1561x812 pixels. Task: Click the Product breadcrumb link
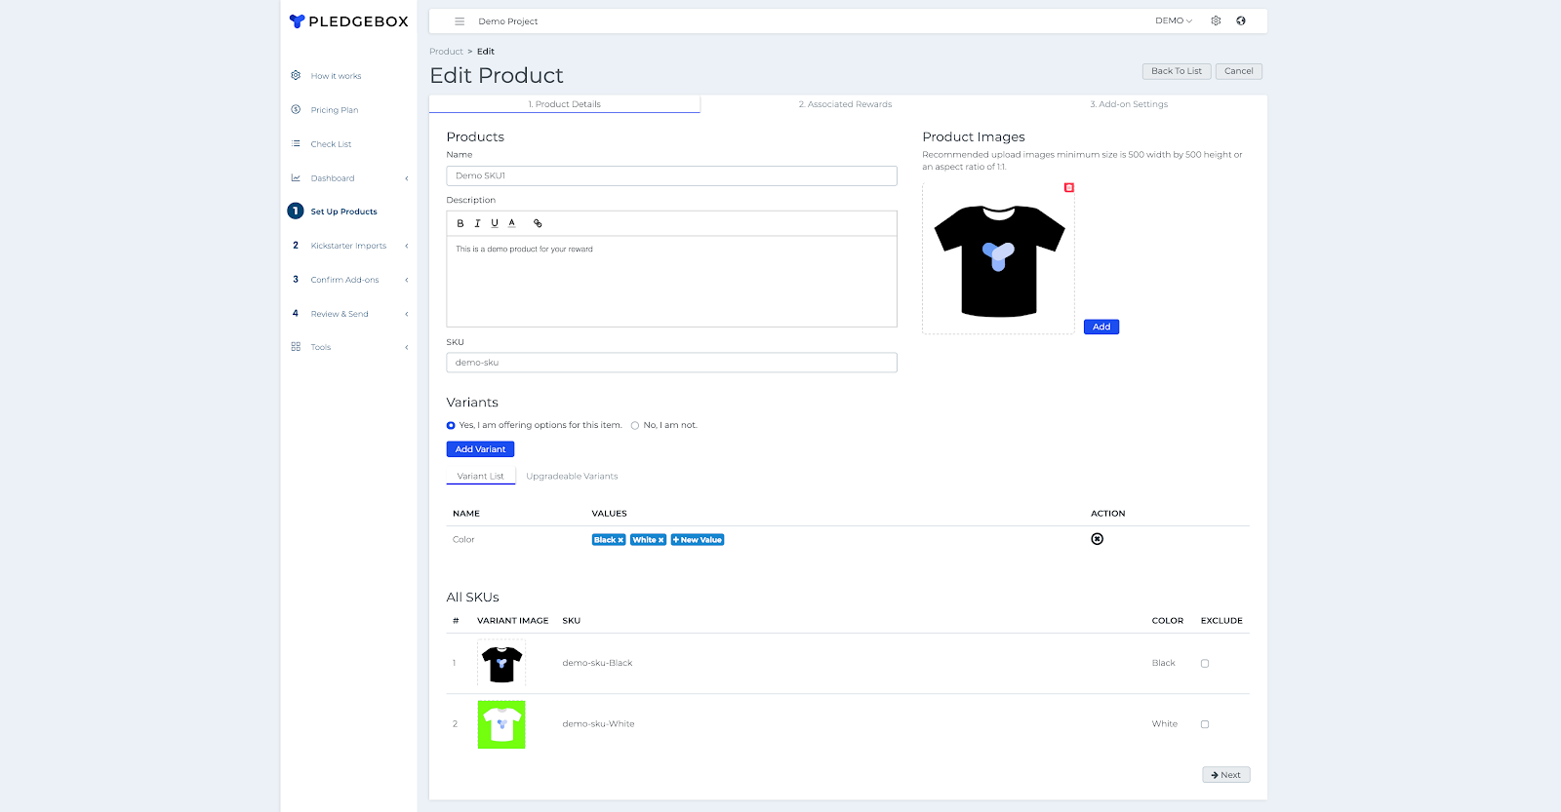(446, 52)
